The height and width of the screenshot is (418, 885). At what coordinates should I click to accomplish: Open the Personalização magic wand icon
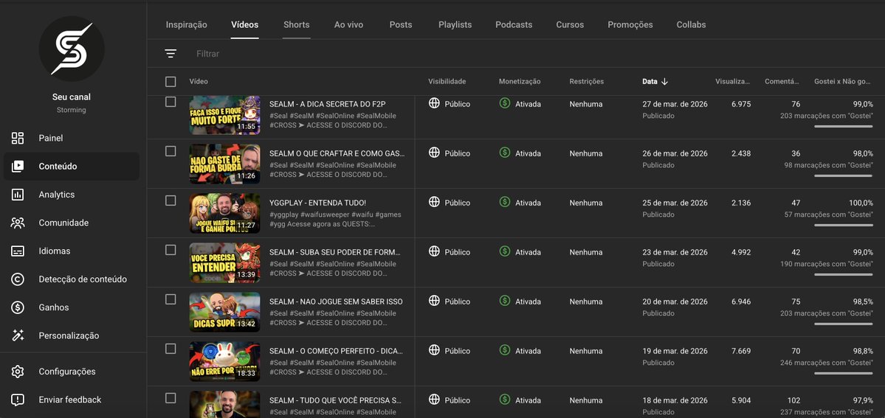click(x=18, y=335)
